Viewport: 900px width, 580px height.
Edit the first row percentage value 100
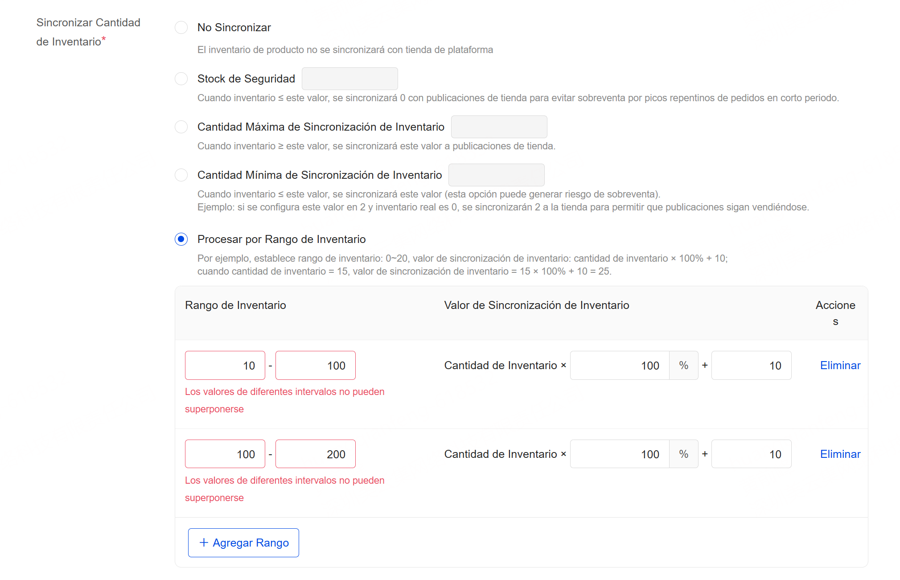coord(620,365)
